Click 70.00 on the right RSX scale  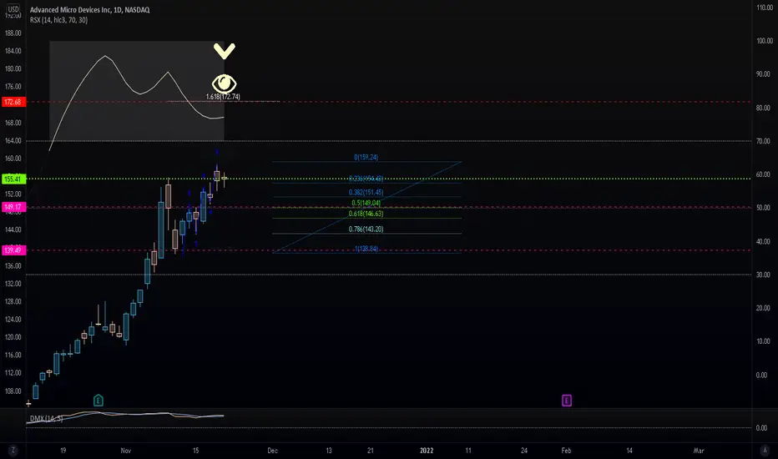[x=763, y=141]
